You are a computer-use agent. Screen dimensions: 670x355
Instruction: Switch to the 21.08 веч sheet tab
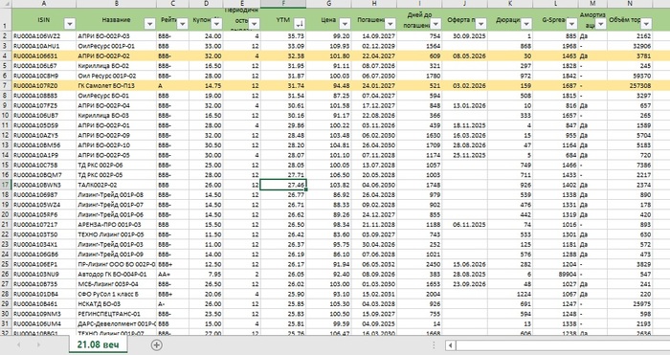(99, 344)
